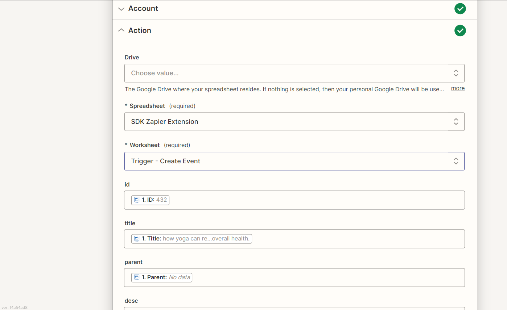Viewport: 507px width, 310px height.
Task: Click the app icon in Parent pill
Action: (137, 277)
